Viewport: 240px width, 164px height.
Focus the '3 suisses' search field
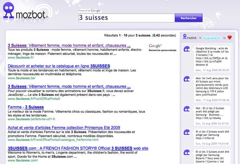coord(126,18)
